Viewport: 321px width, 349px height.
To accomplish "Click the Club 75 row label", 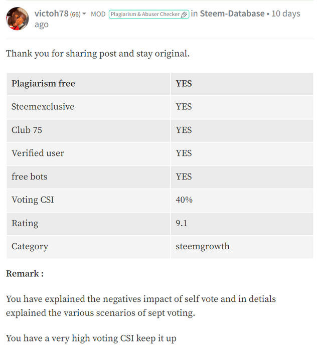I will point(27,130).
